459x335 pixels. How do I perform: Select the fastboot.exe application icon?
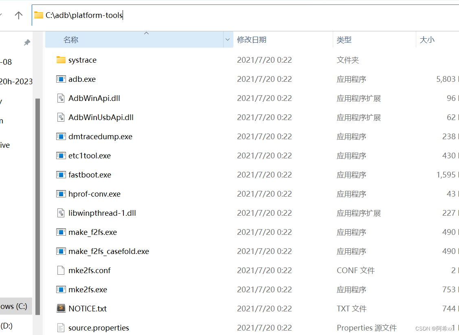click(61, 175)
